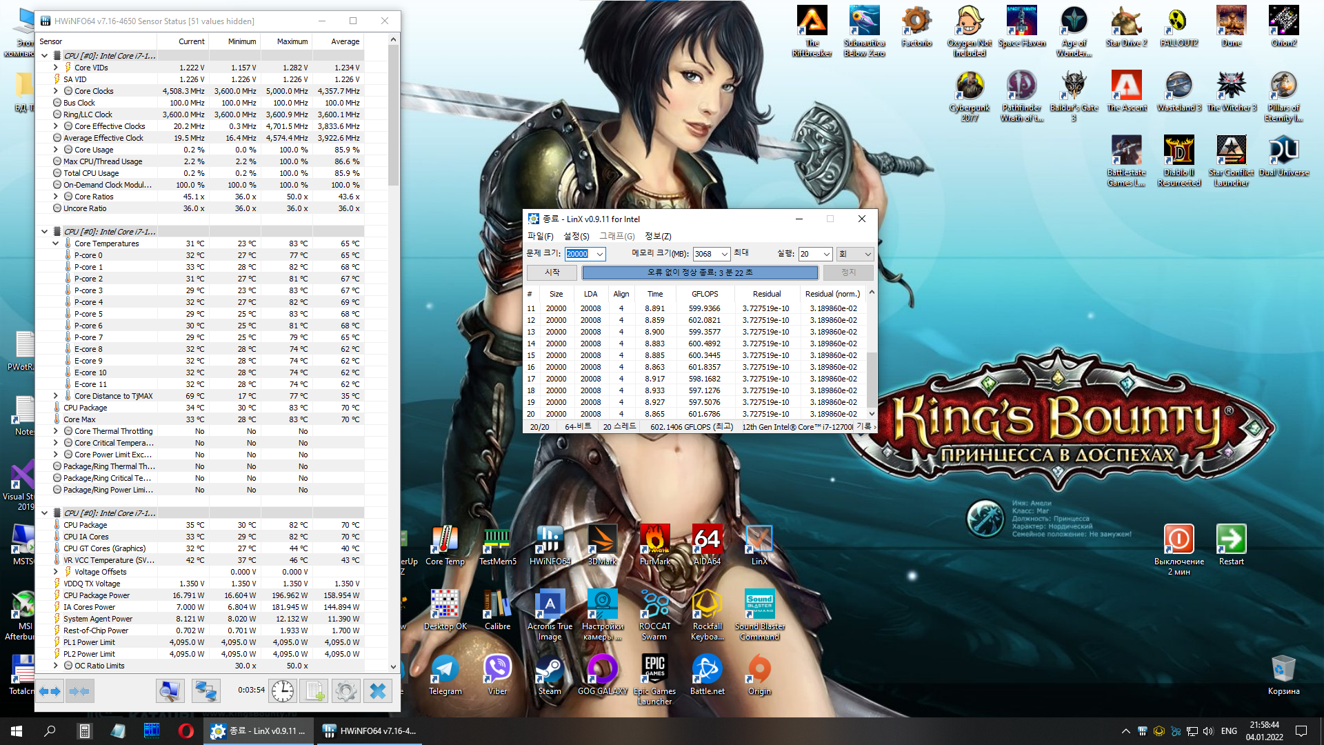The width and height of the screenshot is (1324, 745).
Task: Close sensors with the blue X icon
Action: click(377, 691)
